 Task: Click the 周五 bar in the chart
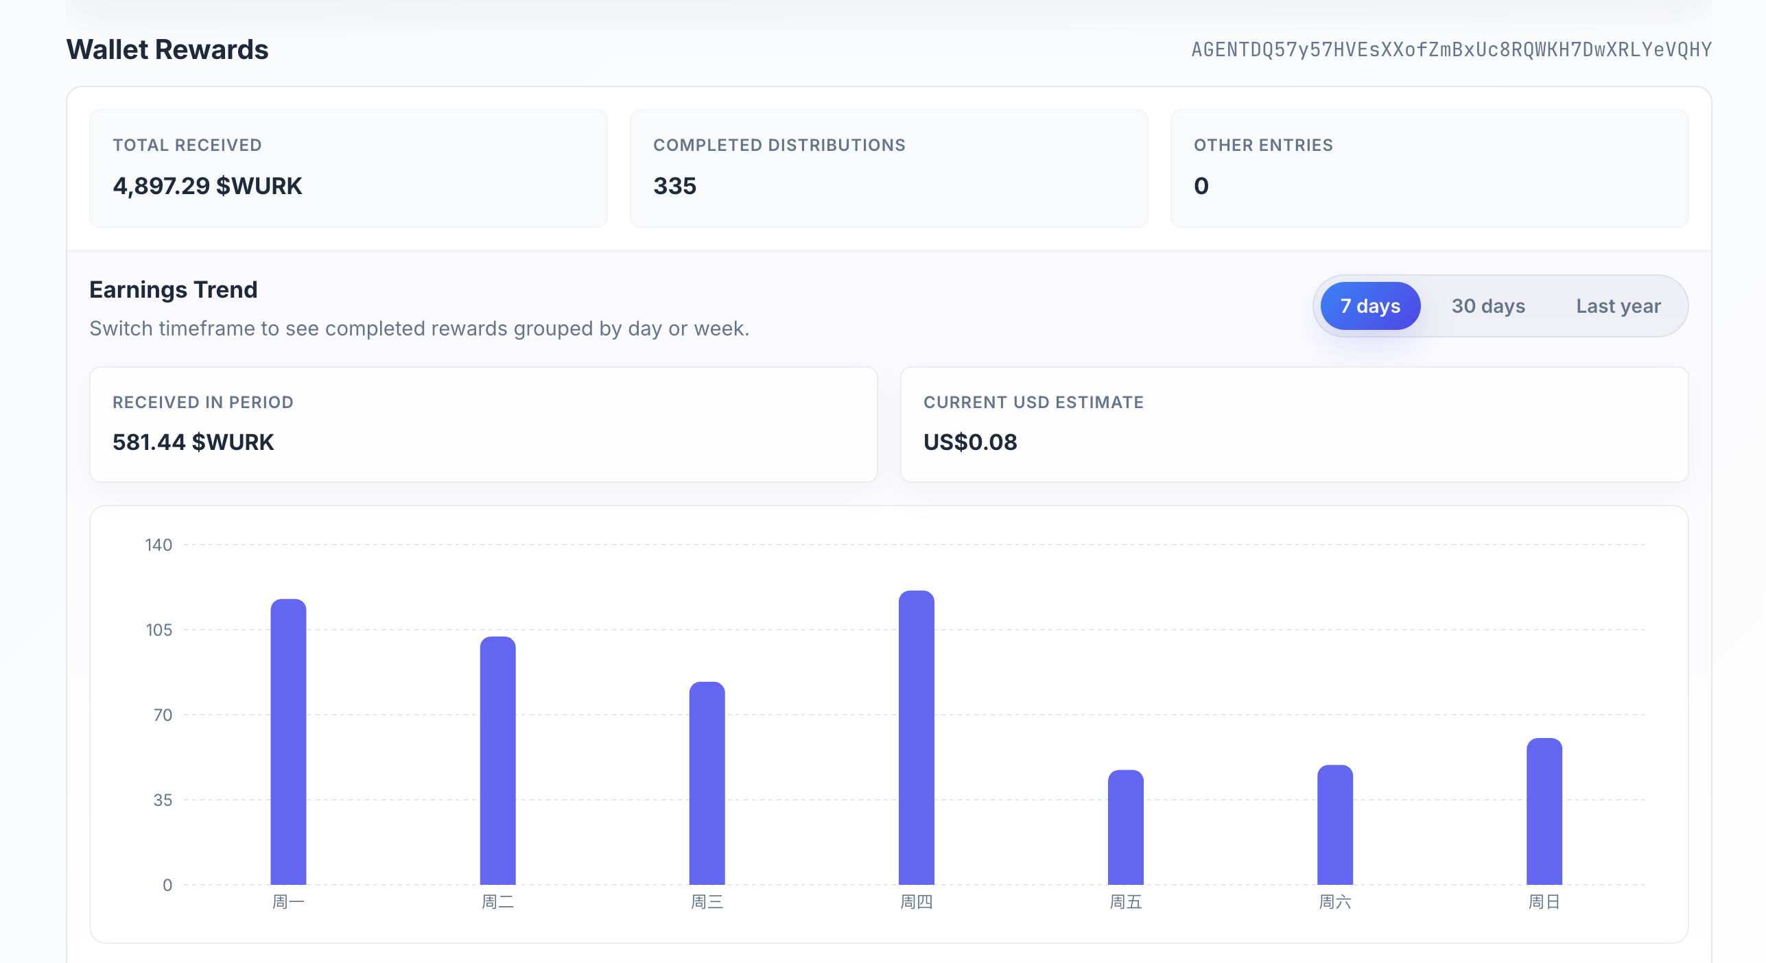tap(1126, 827)
